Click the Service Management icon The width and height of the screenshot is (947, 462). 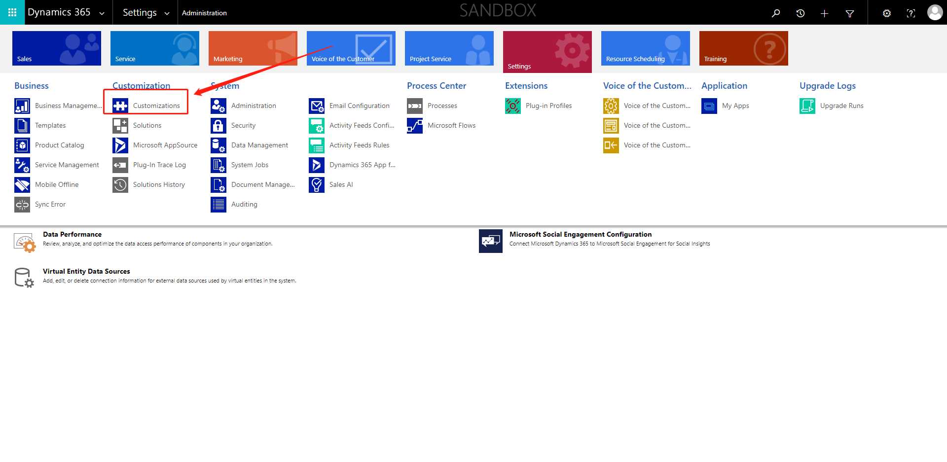click(22, 165)
